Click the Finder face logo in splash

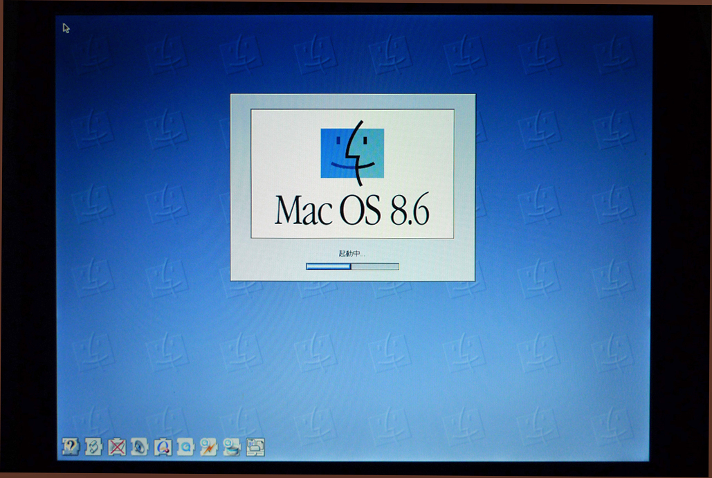352,153
